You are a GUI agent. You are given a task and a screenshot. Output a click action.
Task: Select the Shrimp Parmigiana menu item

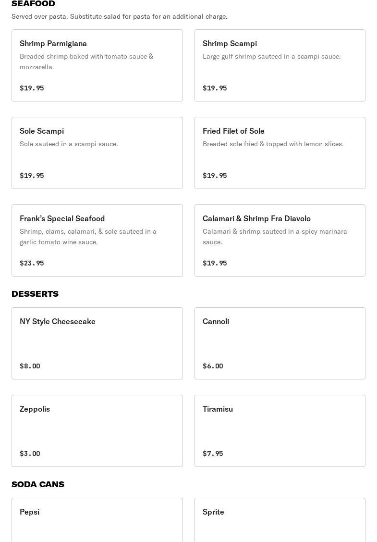point(97,65)
